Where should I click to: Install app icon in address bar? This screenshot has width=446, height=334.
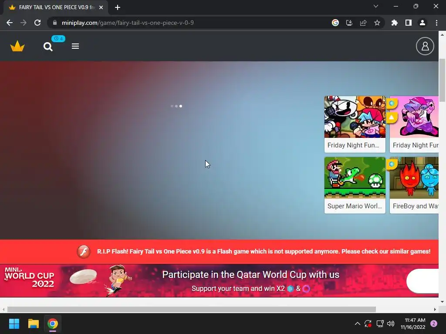[x=349, y=23]
